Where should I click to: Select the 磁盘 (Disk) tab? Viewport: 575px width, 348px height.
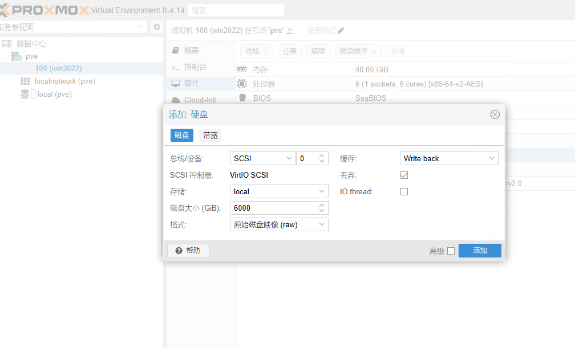coord(182,136)
